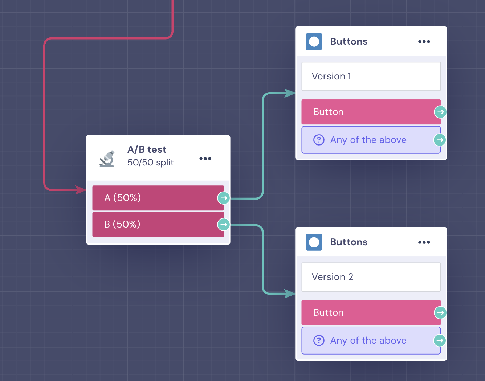
Task: Click the Version 2 text field
Action: (x=371, y=277)
